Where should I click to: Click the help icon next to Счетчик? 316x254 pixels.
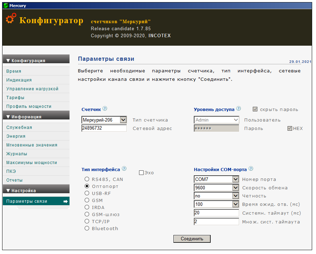click(105, 109)
